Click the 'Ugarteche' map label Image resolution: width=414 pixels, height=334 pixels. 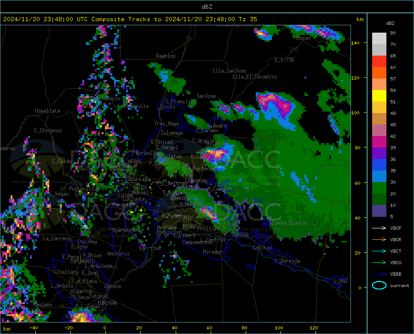[124, 230]
